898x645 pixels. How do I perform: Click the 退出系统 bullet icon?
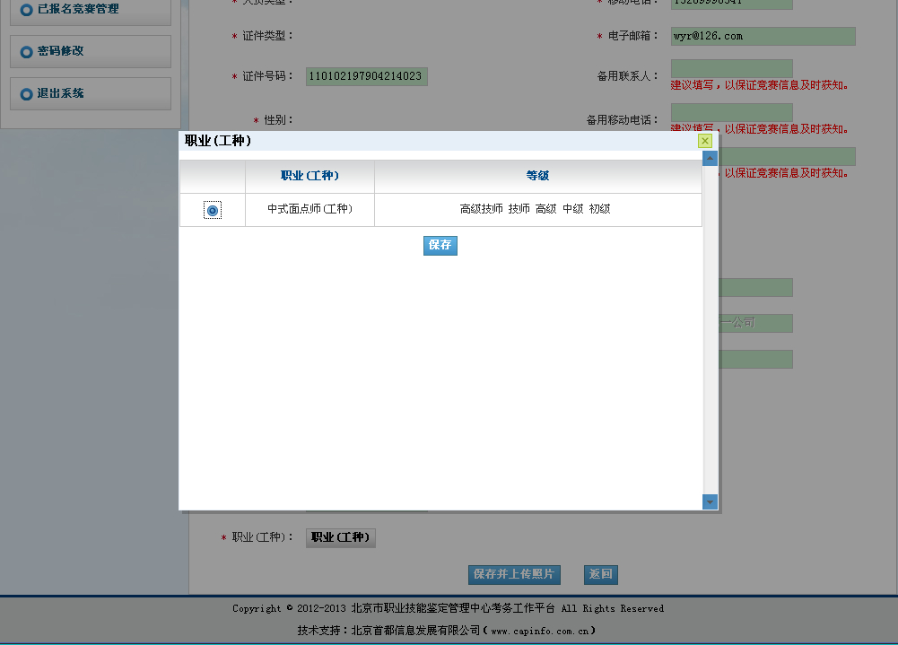coord(26,94)
